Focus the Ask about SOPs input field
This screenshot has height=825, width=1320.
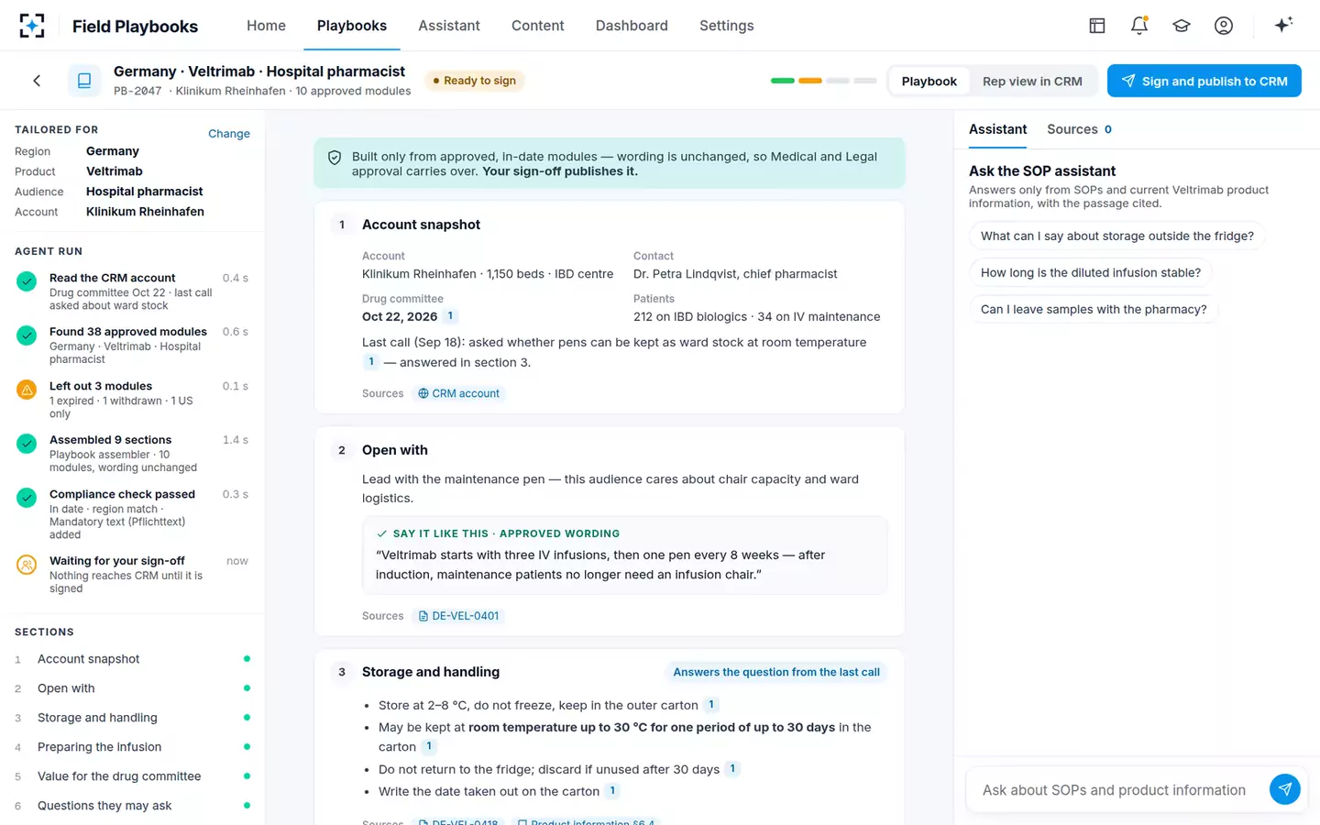[1115, 790]
